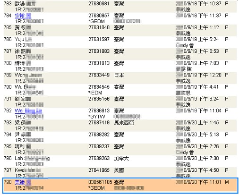The width and height of the screenshot is (239, 195).
Task: Click booking number 27638282 in row 794
Action: coord(99,135)
